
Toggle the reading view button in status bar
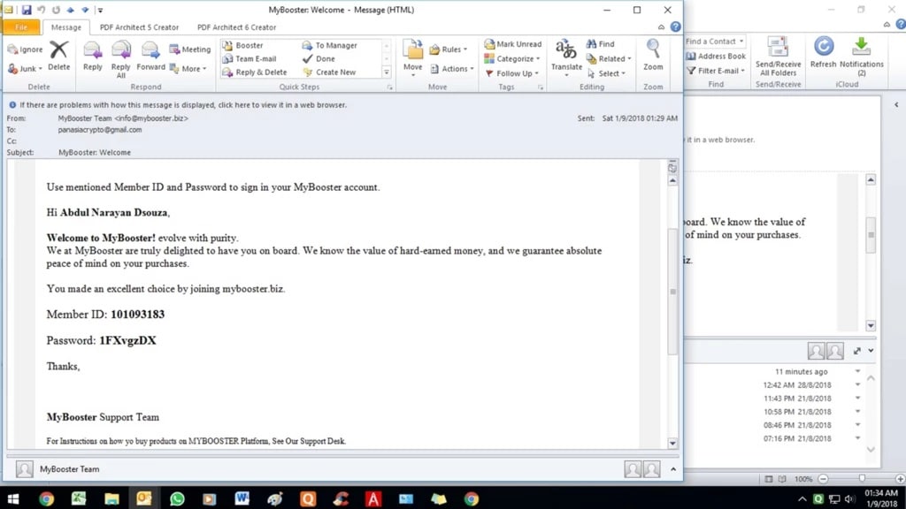tap(781, 479)
